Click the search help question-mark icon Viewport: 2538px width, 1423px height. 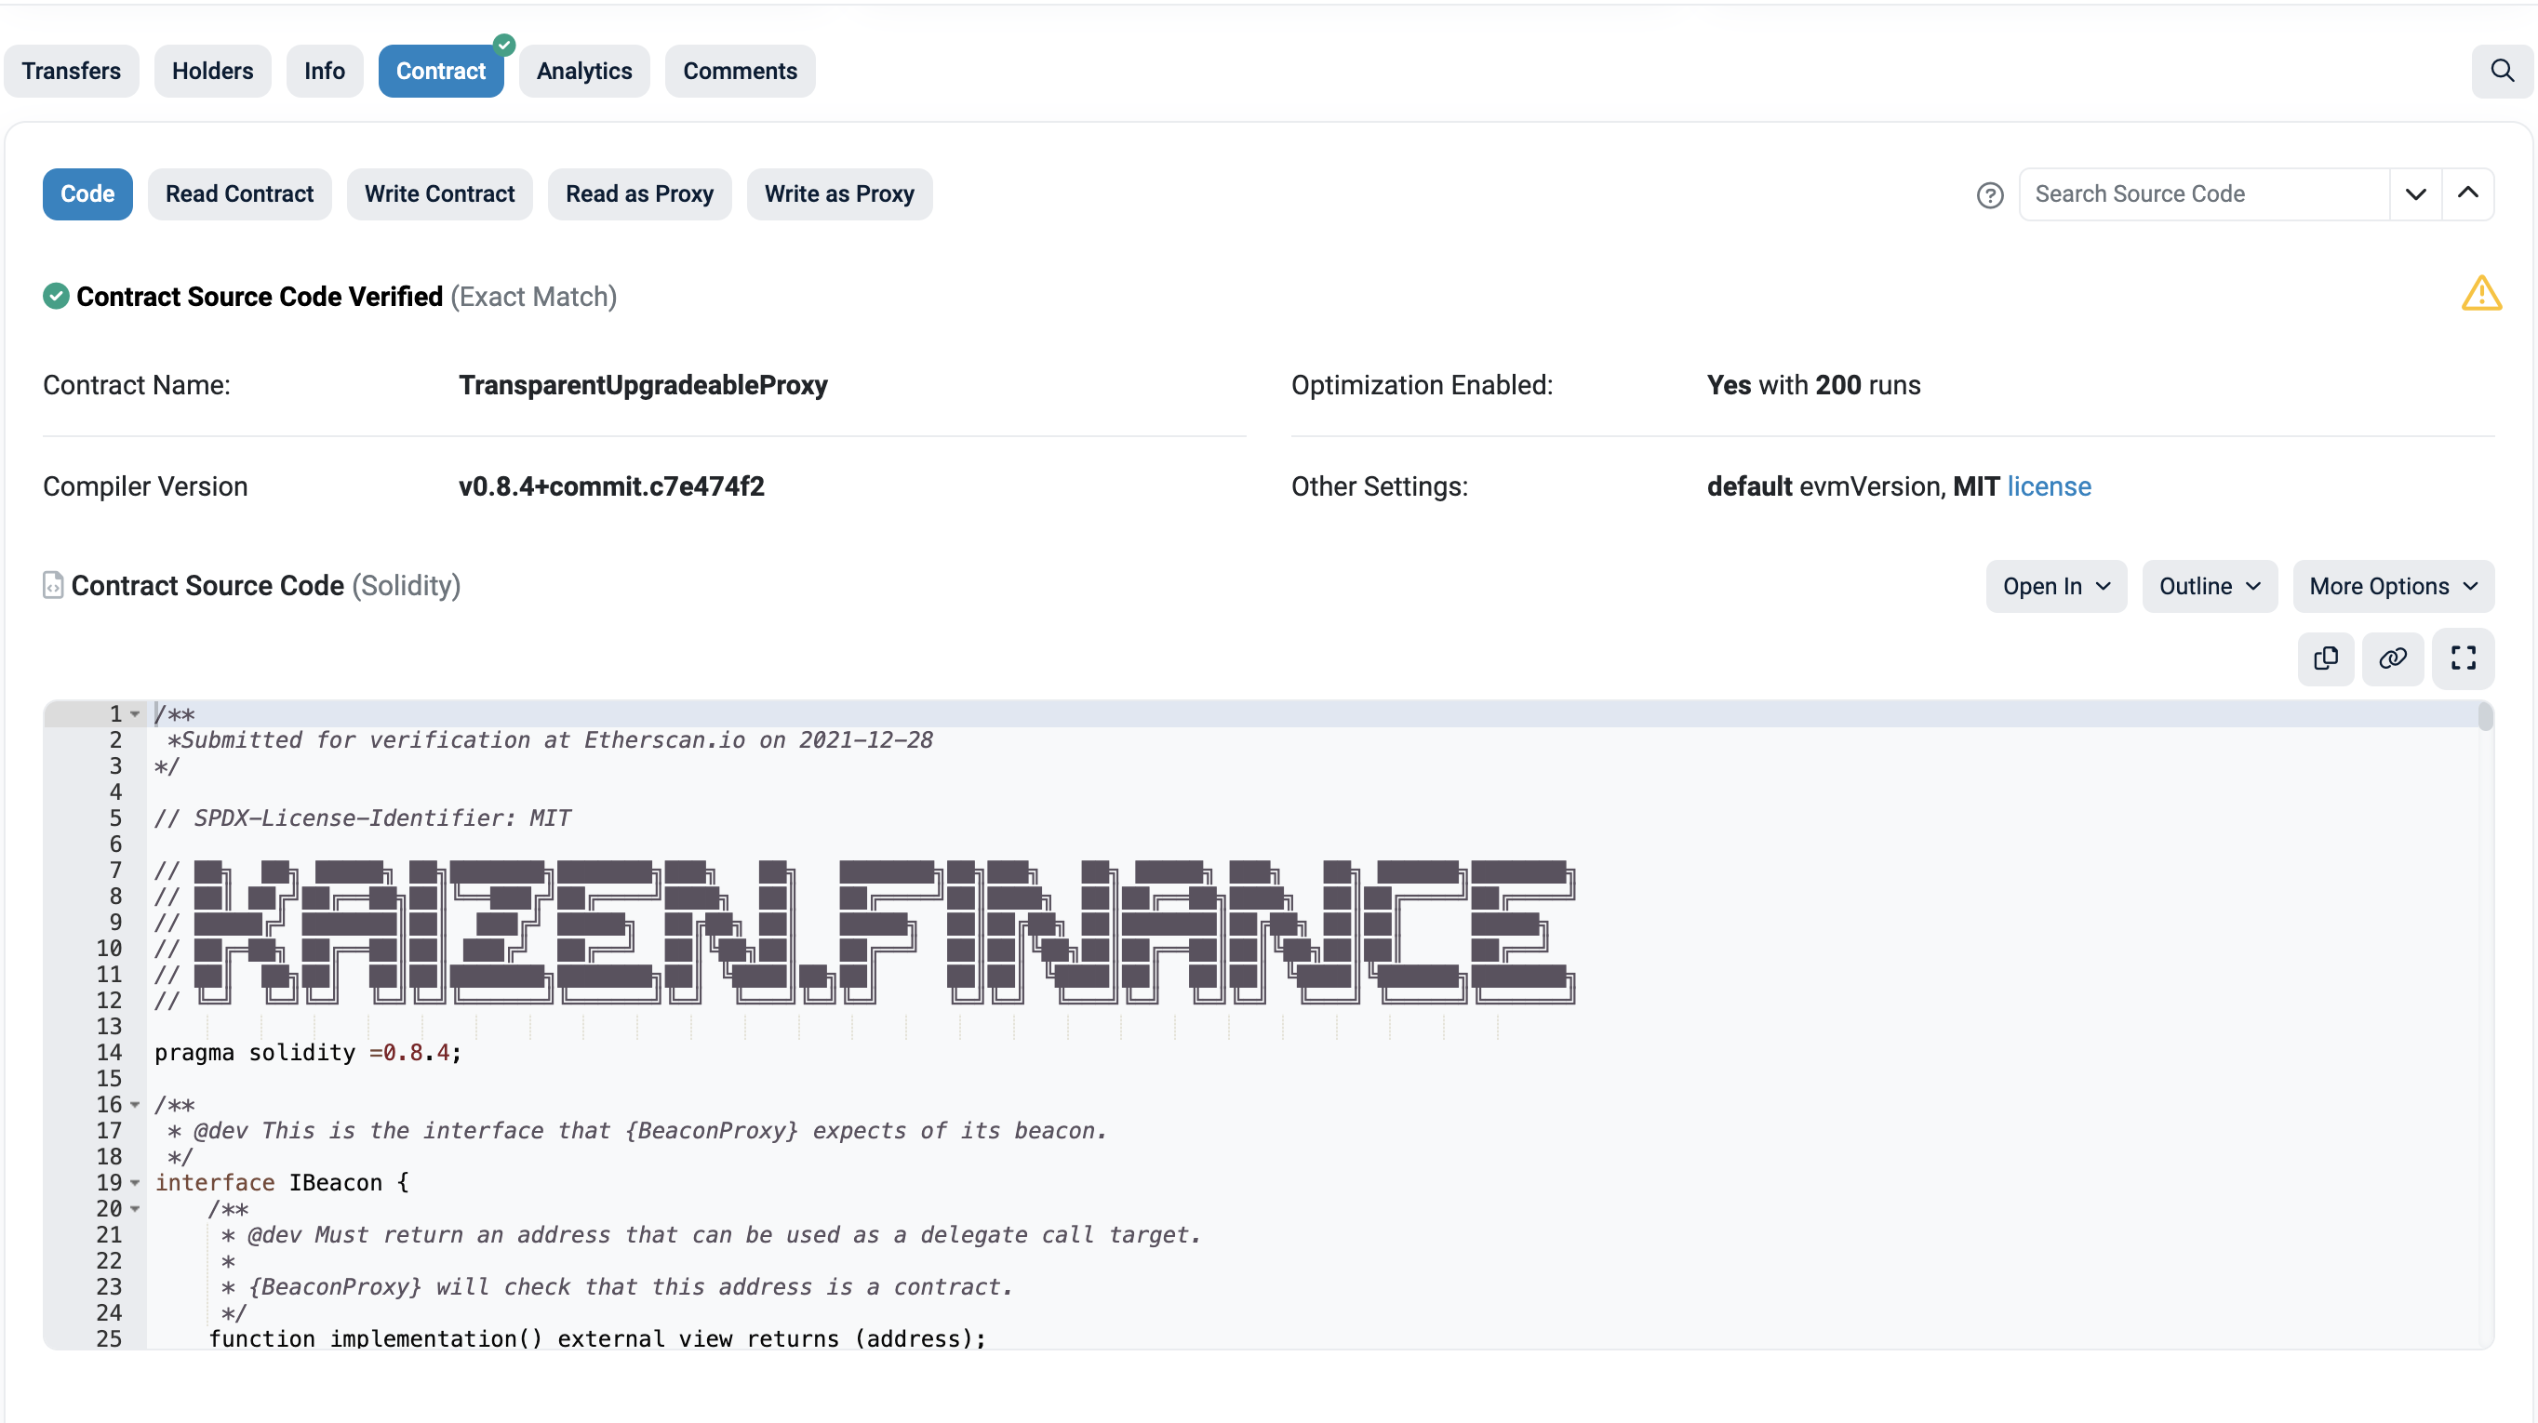[x=1989, y=195]
